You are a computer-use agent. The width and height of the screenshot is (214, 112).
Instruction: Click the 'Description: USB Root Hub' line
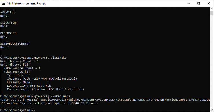click(29, 86)
